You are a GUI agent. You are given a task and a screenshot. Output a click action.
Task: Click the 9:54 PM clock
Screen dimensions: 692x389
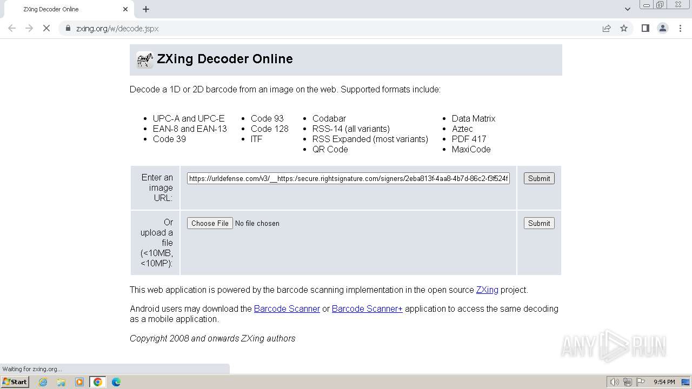[x=664, y=382]
